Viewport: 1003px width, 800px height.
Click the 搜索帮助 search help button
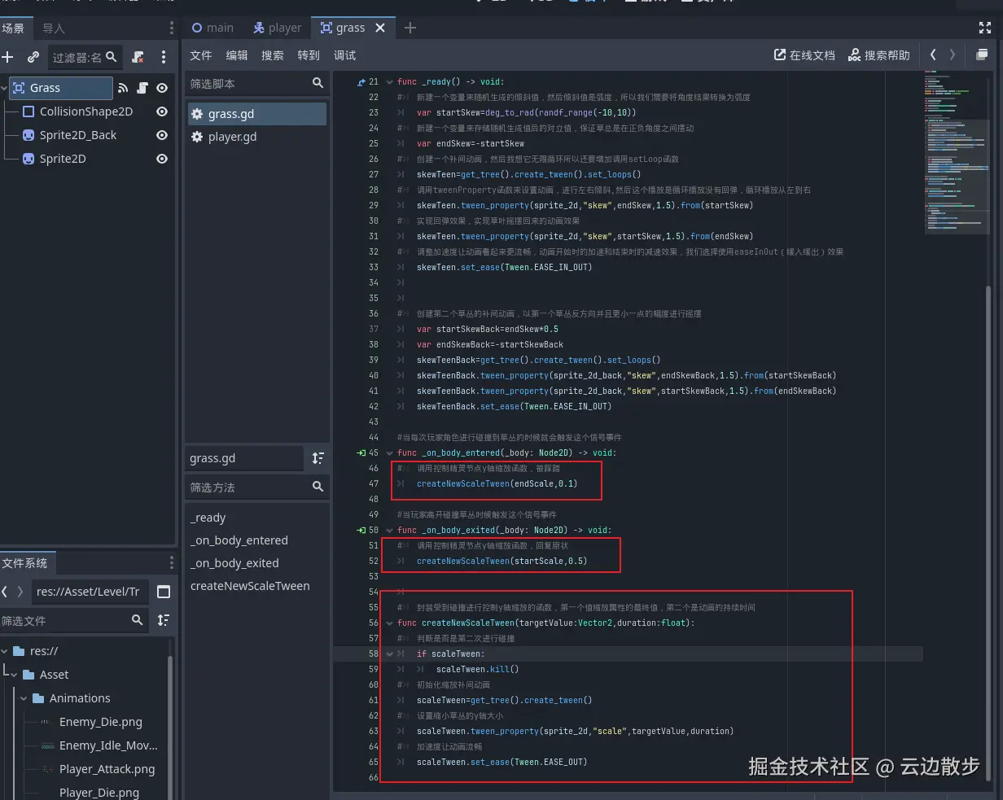879,55
